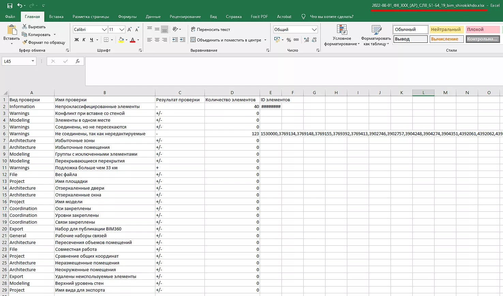Expand the number format dropdown Общий
This screenshot has height=296, width=503.
(x=314, y=30)
